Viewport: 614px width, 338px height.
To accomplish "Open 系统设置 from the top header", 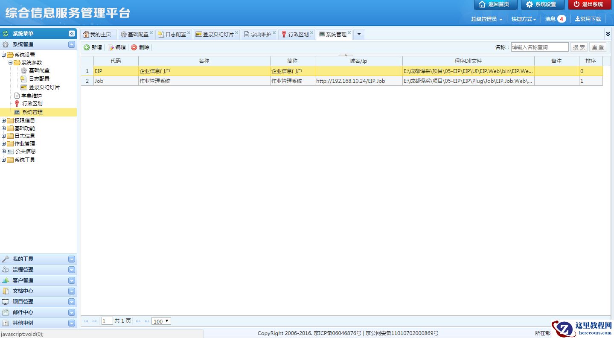I will click(x=542, y=4).
